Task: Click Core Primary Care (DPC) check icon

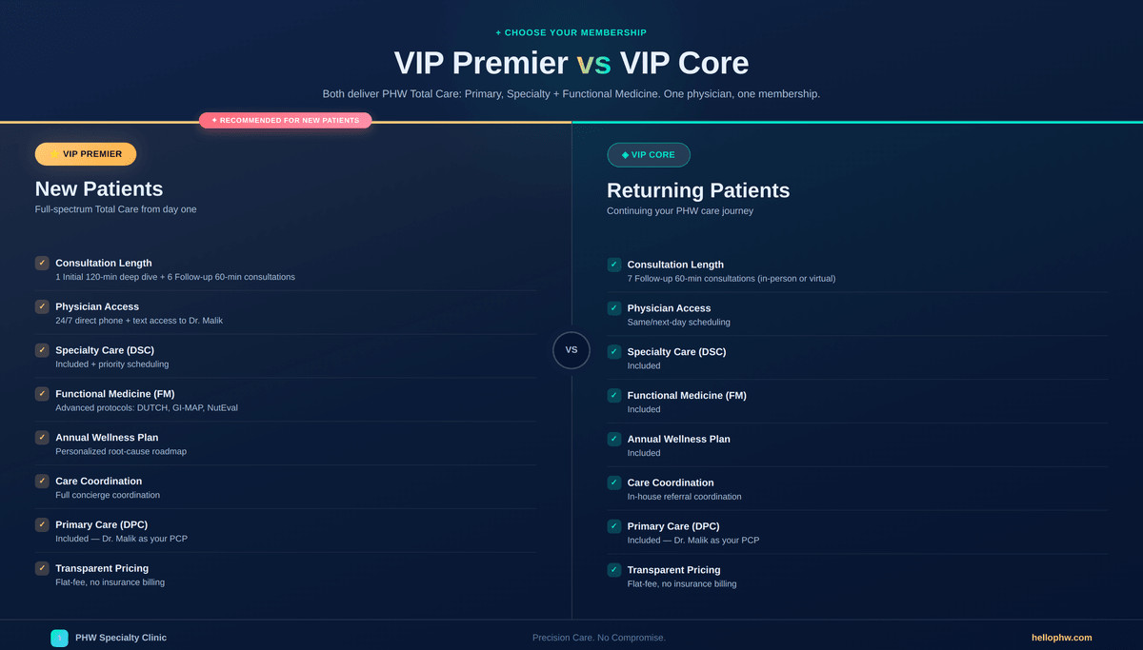Action: tap(614, 526)
